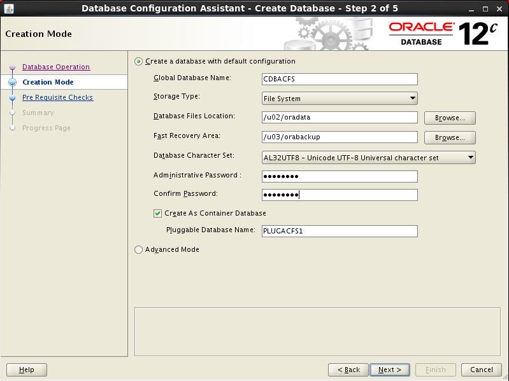Click the Database Files Location field
Screen dimensions: 509x381
tap(340, 117)
